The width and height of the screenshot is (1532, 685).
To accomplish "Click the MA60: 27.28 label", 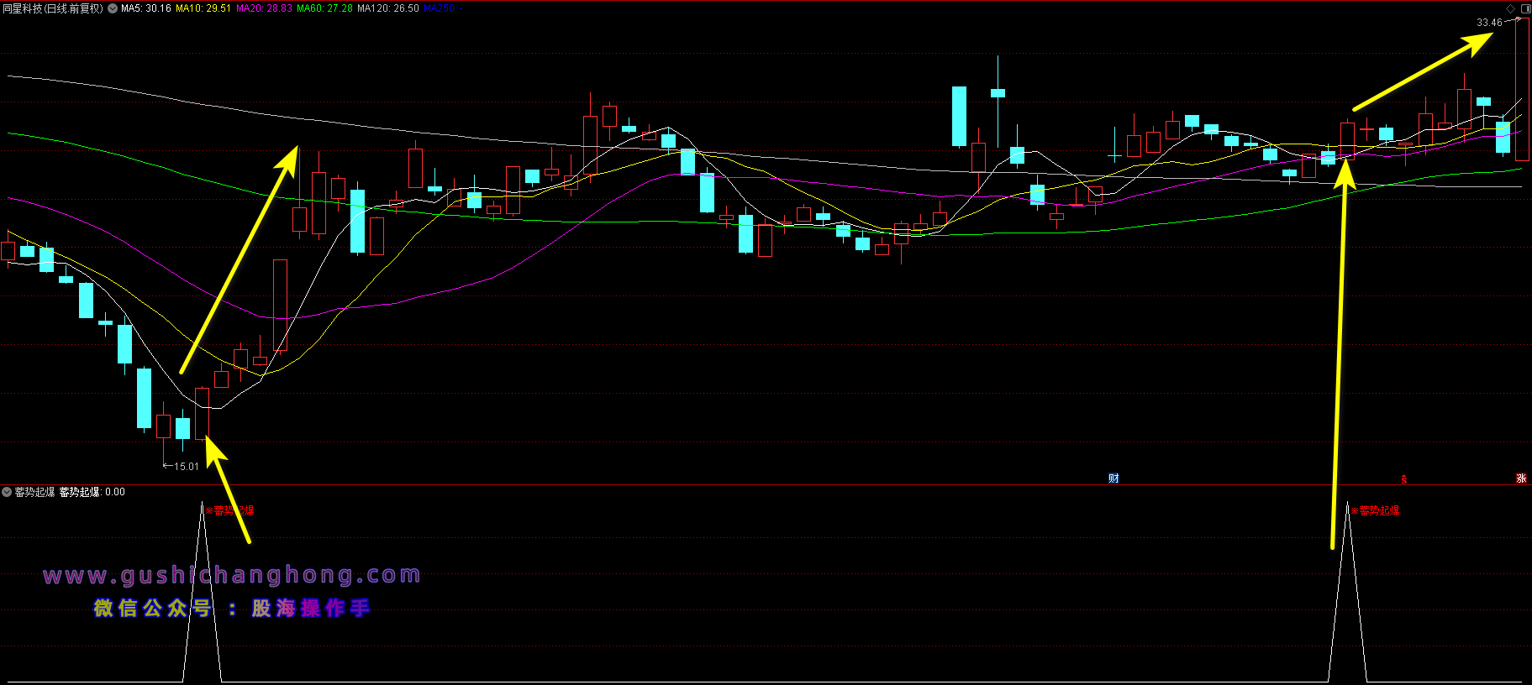I will pos(325,8).
